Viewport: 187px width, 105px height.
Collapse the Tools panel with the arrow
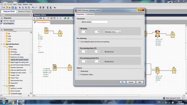click(30, 15)
